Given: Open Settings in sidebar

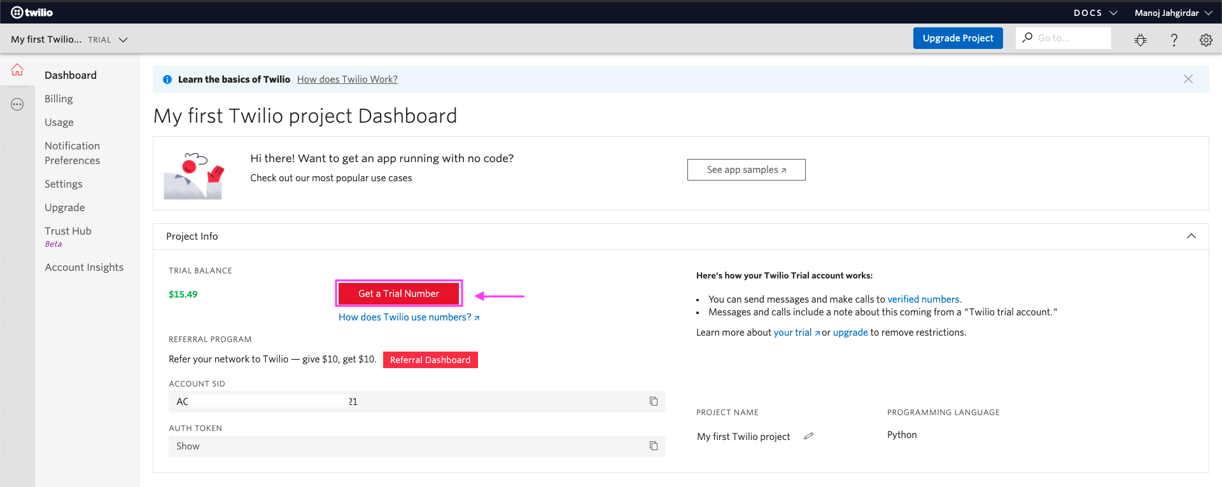Looking at the screenshot, I should point(64,184).
